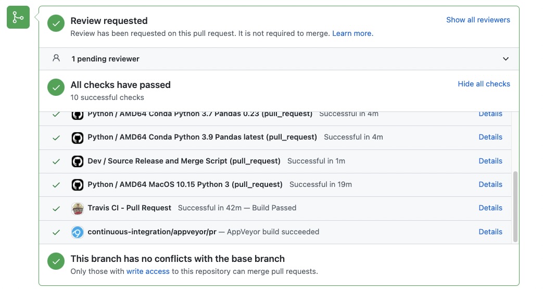Click the green git merge icon
This screenshot has height=289, width=543.
coord(18,18)
